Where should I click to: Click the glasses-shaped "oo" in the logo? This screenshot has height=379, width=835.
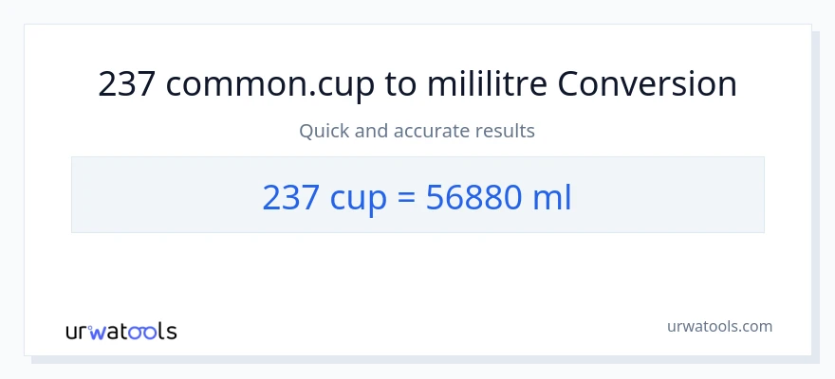click(142, 332)
